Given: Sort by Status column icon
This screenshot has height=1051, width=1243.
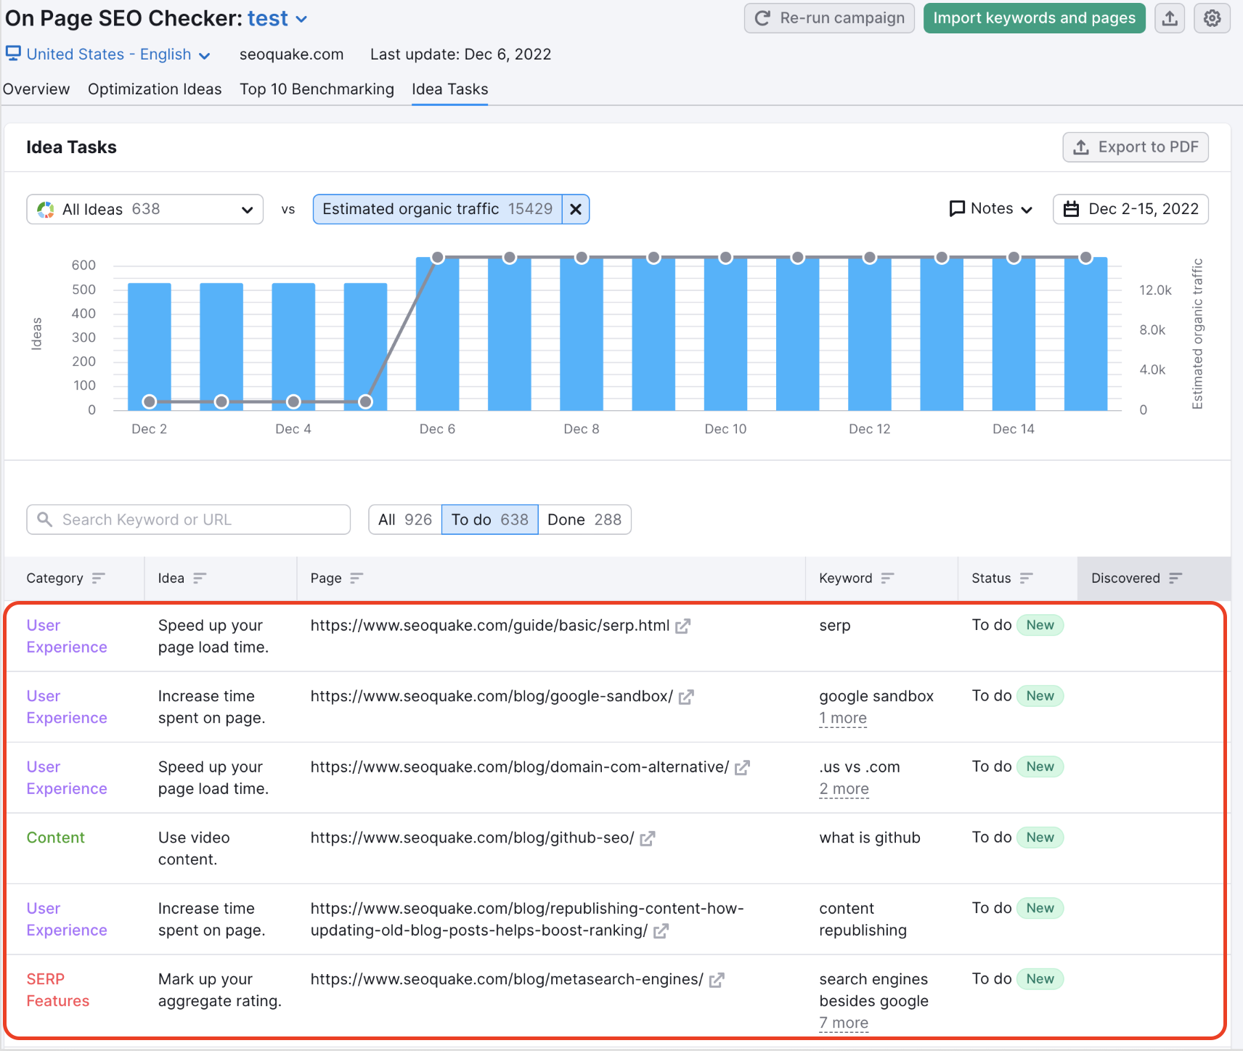Looking at the screenshot, I should point(1026,578).
